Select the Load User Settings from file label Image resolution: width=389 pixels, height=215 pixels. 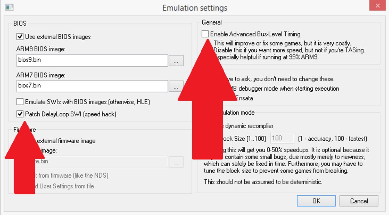65,186
